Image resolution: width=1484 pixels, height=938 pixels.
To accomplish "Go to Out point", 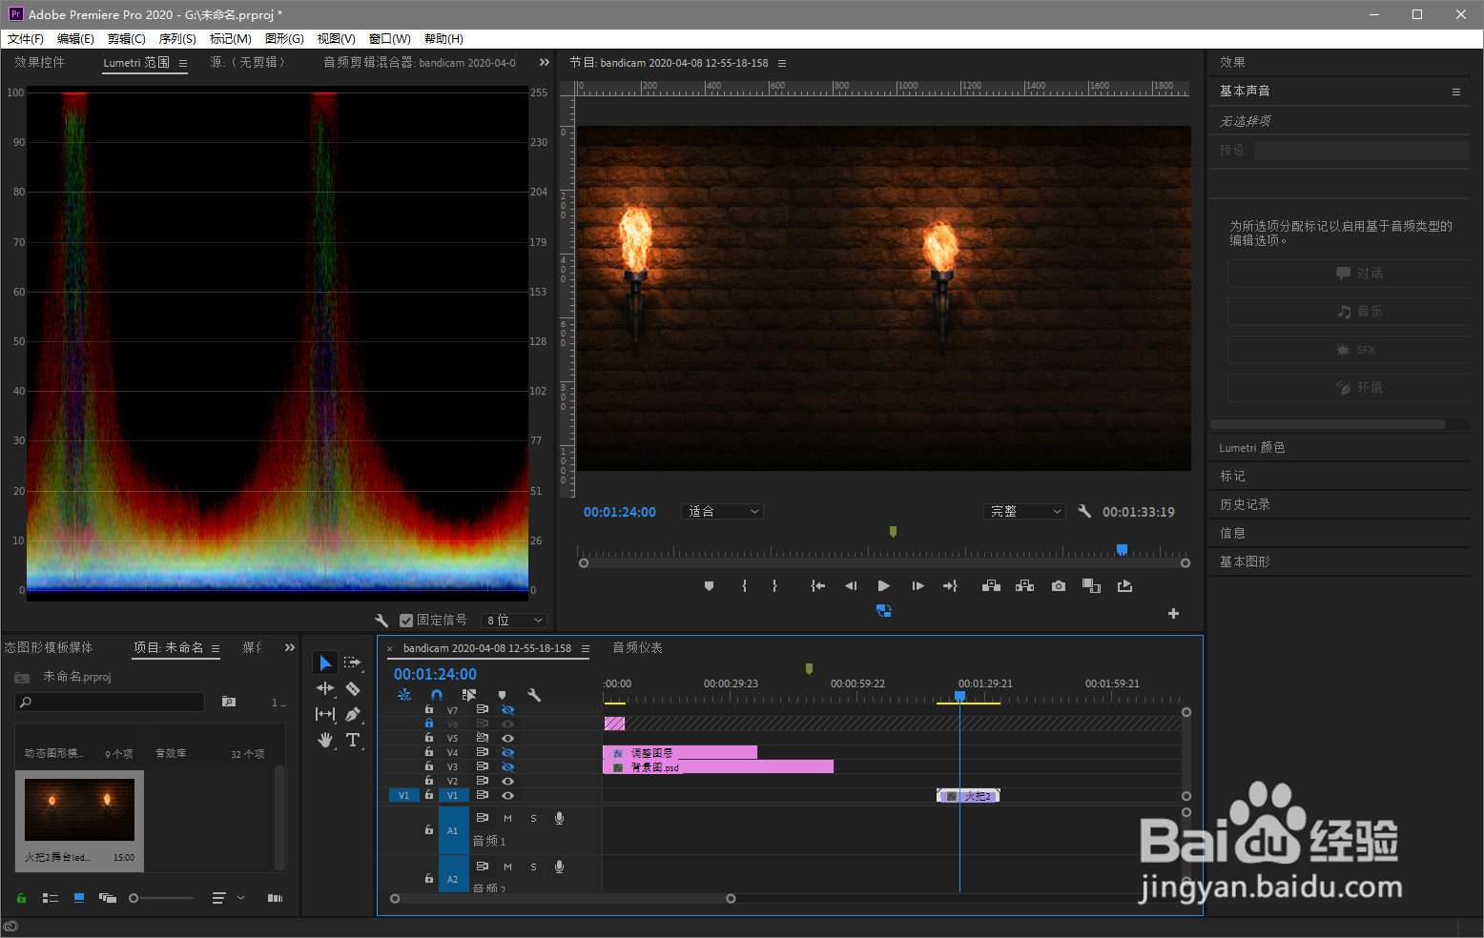I will (x=950, y=586).
